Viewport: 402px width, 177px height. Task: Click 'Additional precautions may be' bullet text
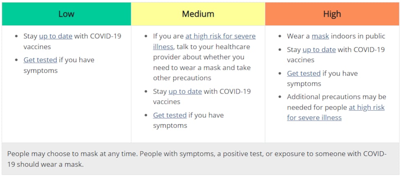(337, 97)
